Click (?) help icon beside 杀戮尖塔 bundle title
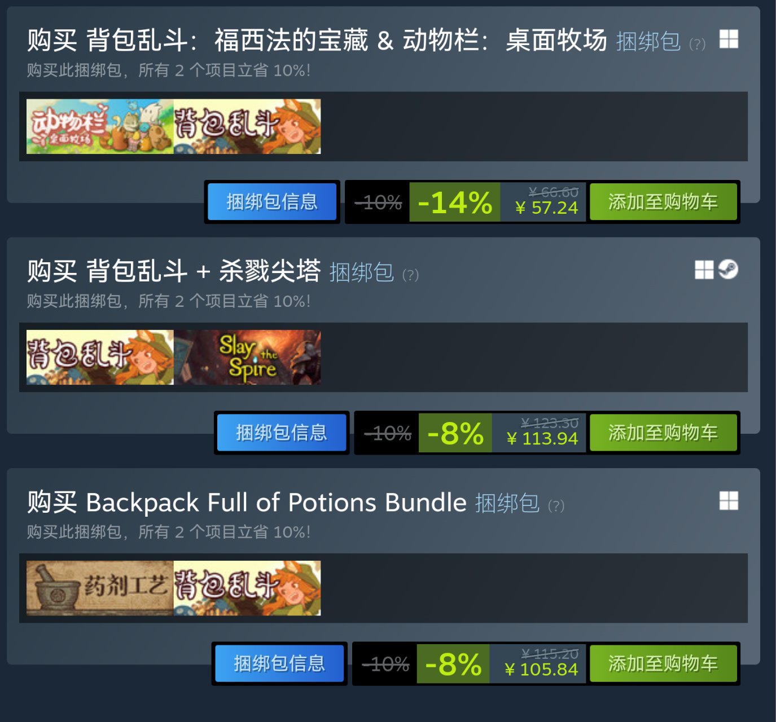This screenshot has height=722, width=776. (x=410, y=275)
